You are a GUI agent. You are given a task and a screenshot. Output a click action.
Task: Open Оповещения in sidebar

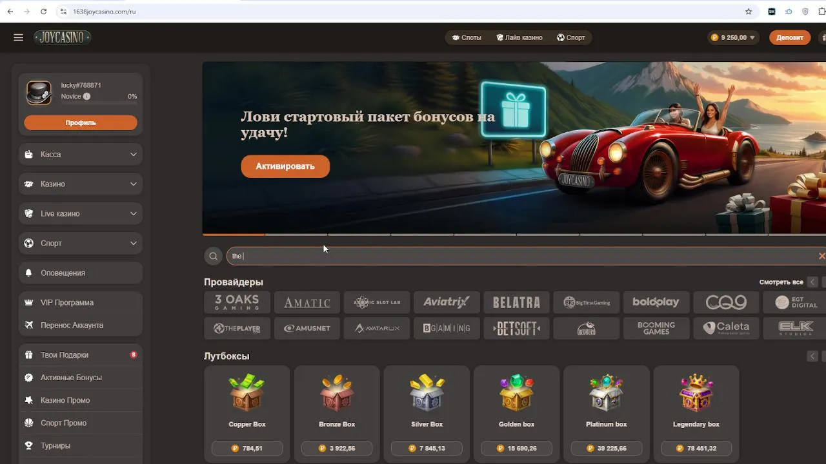[81, 273]
